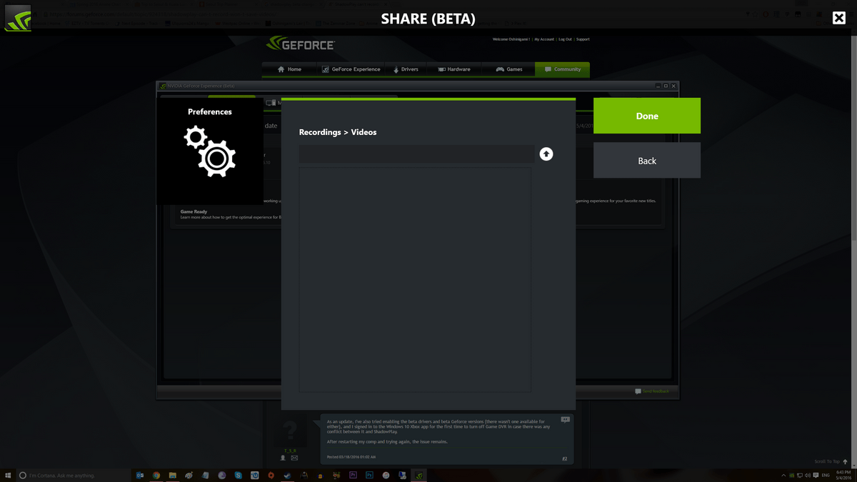Click the reply icon on the forum post
The width and height of the screenshot is (857, 482).
(x=565, y=420)
